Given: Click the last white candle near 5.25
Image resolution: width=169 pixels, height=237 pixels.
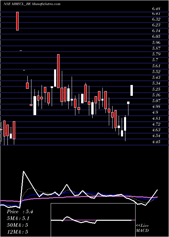Looking at the screenshot, I should point(132,90).
